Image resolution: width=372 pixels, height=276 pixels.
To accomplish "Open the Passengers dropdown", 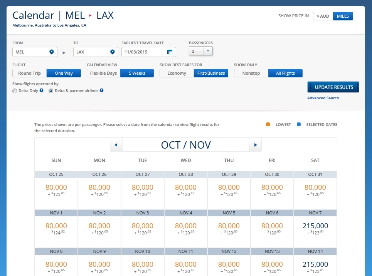I will (207, 51).
